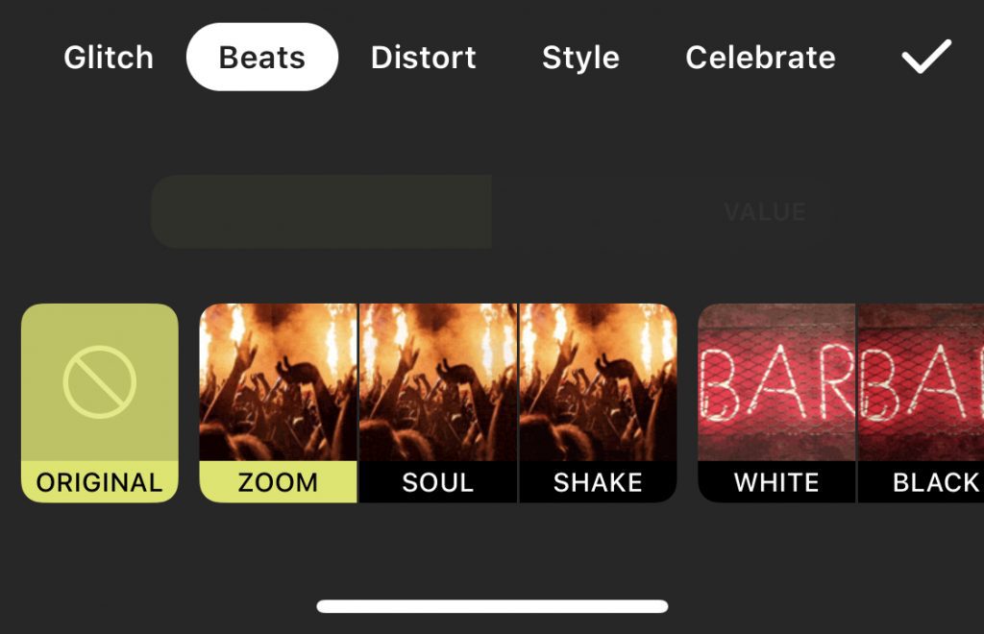View Celebrate effects

759,58
